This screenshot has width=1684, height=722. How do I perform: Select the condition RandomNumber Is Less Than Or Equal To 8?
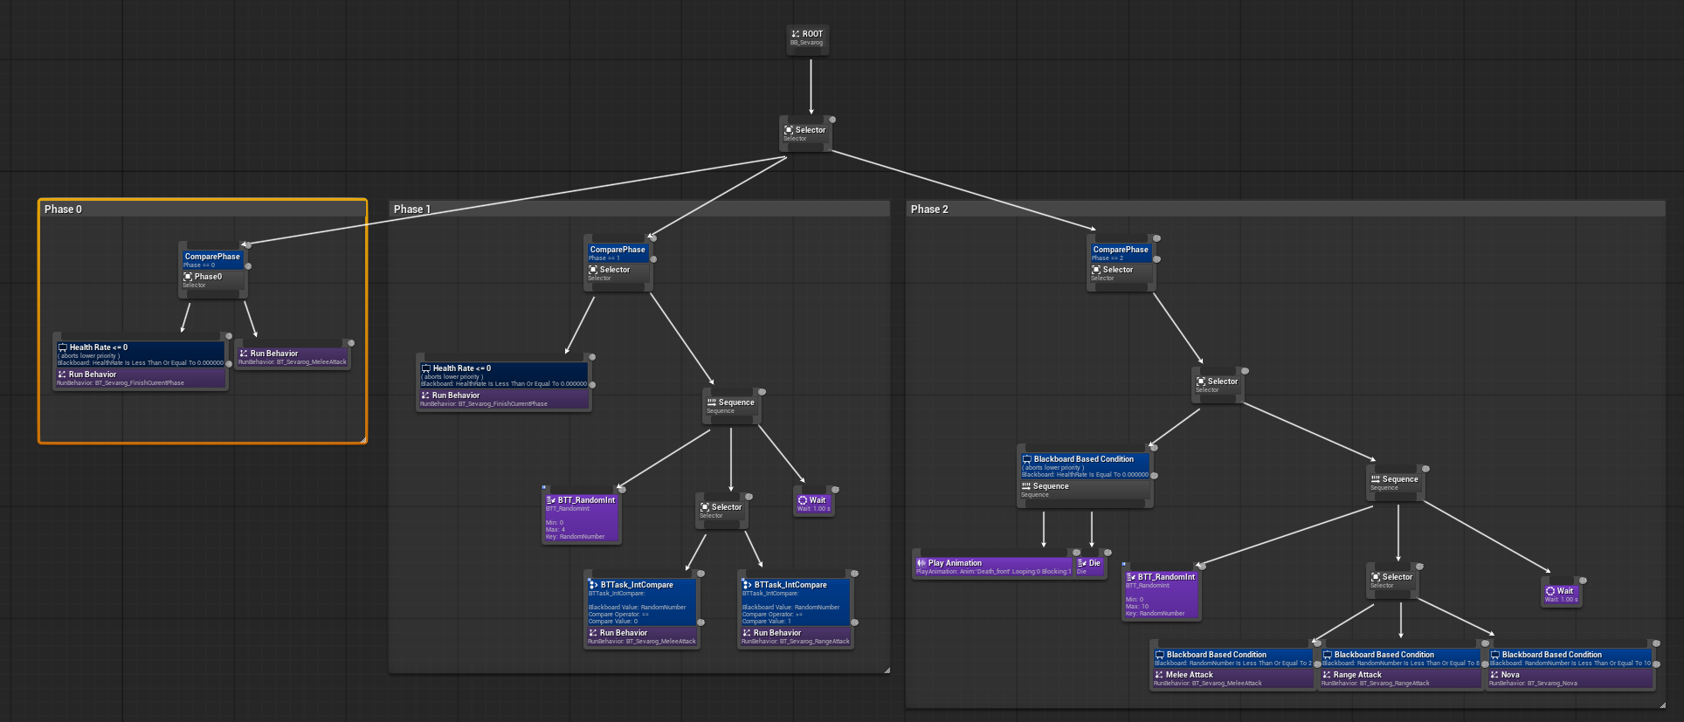[x=1400, y=658]
